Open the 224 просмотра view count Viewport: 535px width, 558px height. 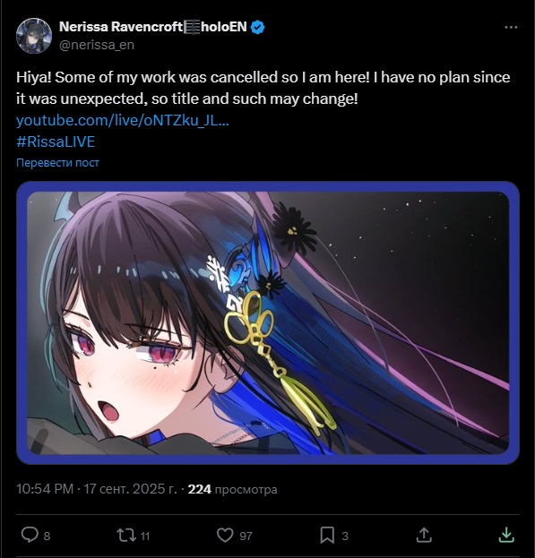click(x=232, y=489)
